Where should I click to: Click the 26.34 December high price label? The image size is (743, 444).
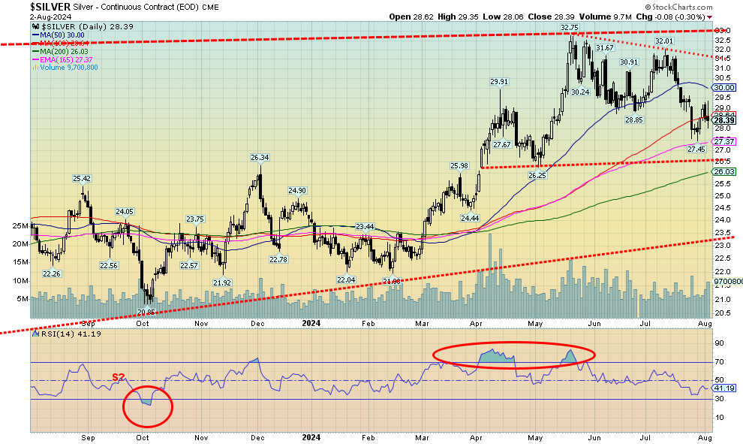260,158
